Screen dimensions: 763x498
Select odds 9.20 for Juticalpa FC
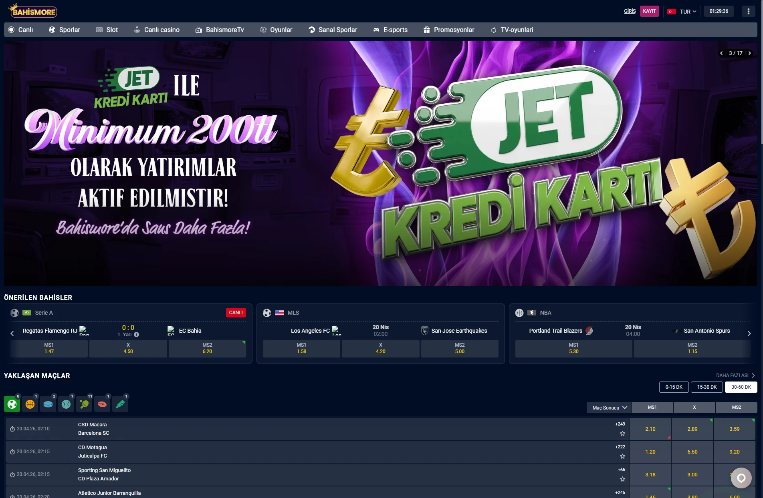coord(735,452)
